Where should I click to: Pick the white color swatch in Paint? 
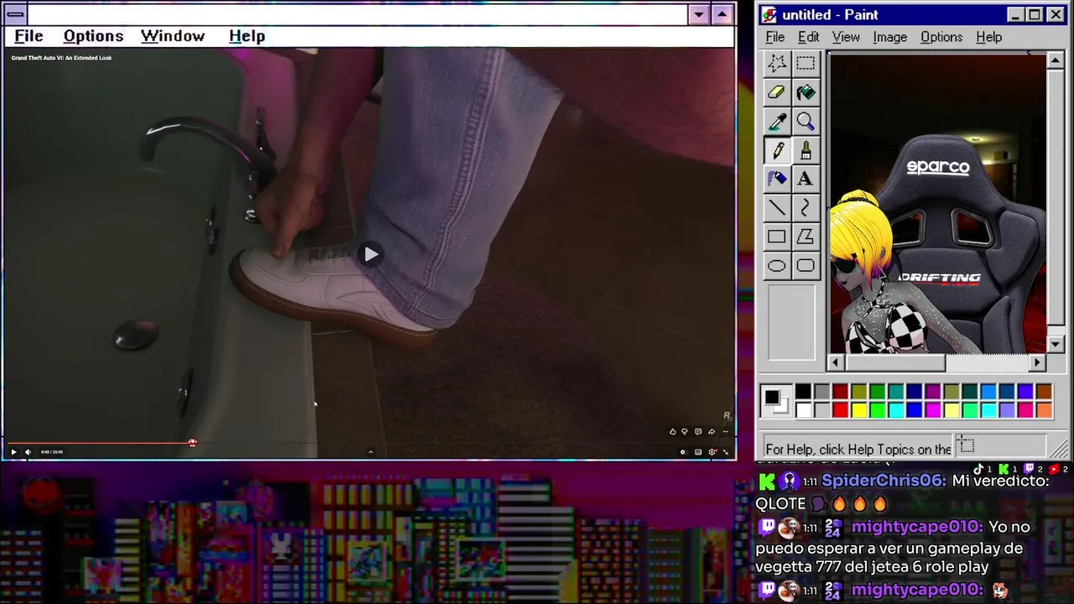click(804, 409)
